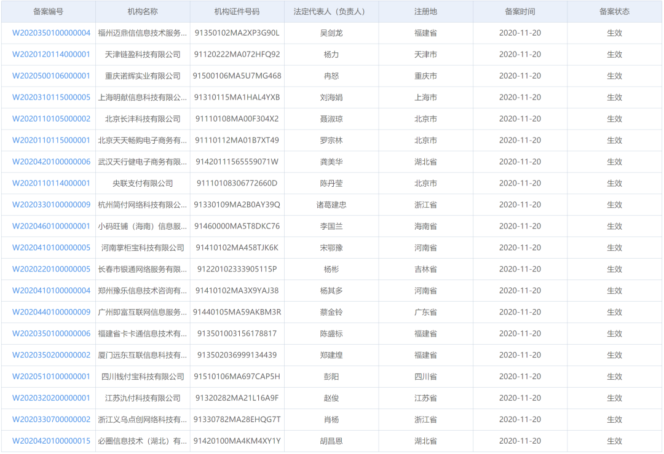Click certificate number 91350102MA2XP3G90L
The image size is (664, 454).
237,33
